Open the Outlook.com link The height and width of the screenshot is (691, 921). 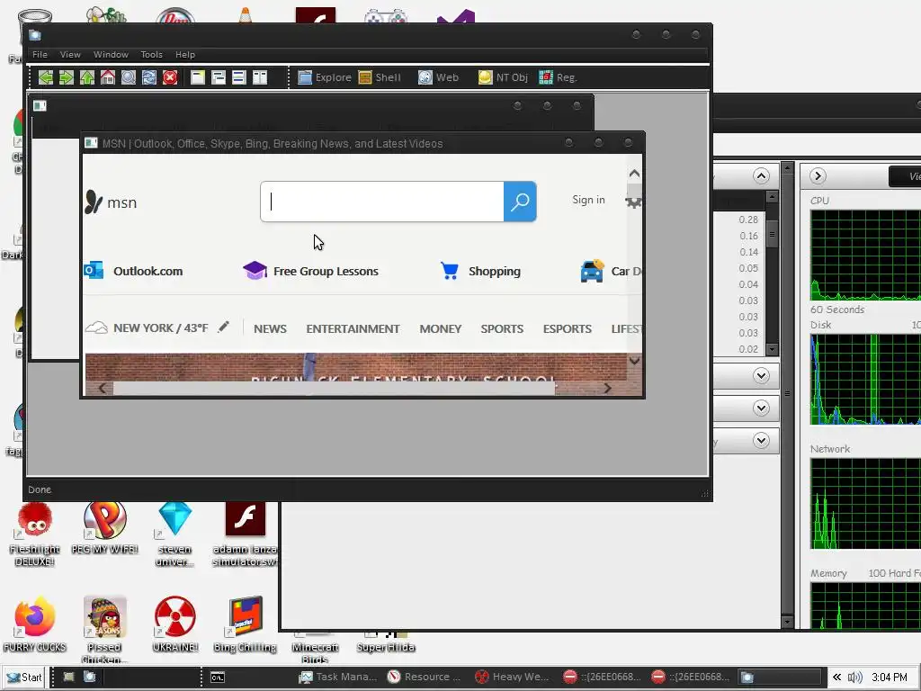coord(133,271)
